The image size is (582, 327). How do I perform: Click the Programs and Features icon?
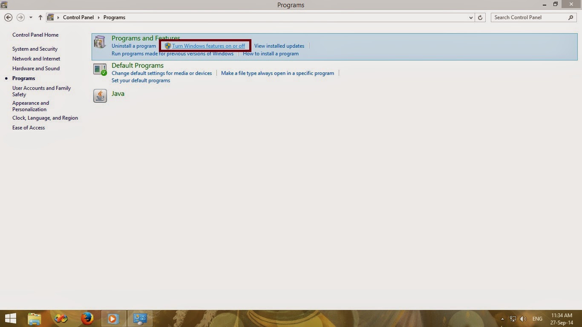(100, 42)
